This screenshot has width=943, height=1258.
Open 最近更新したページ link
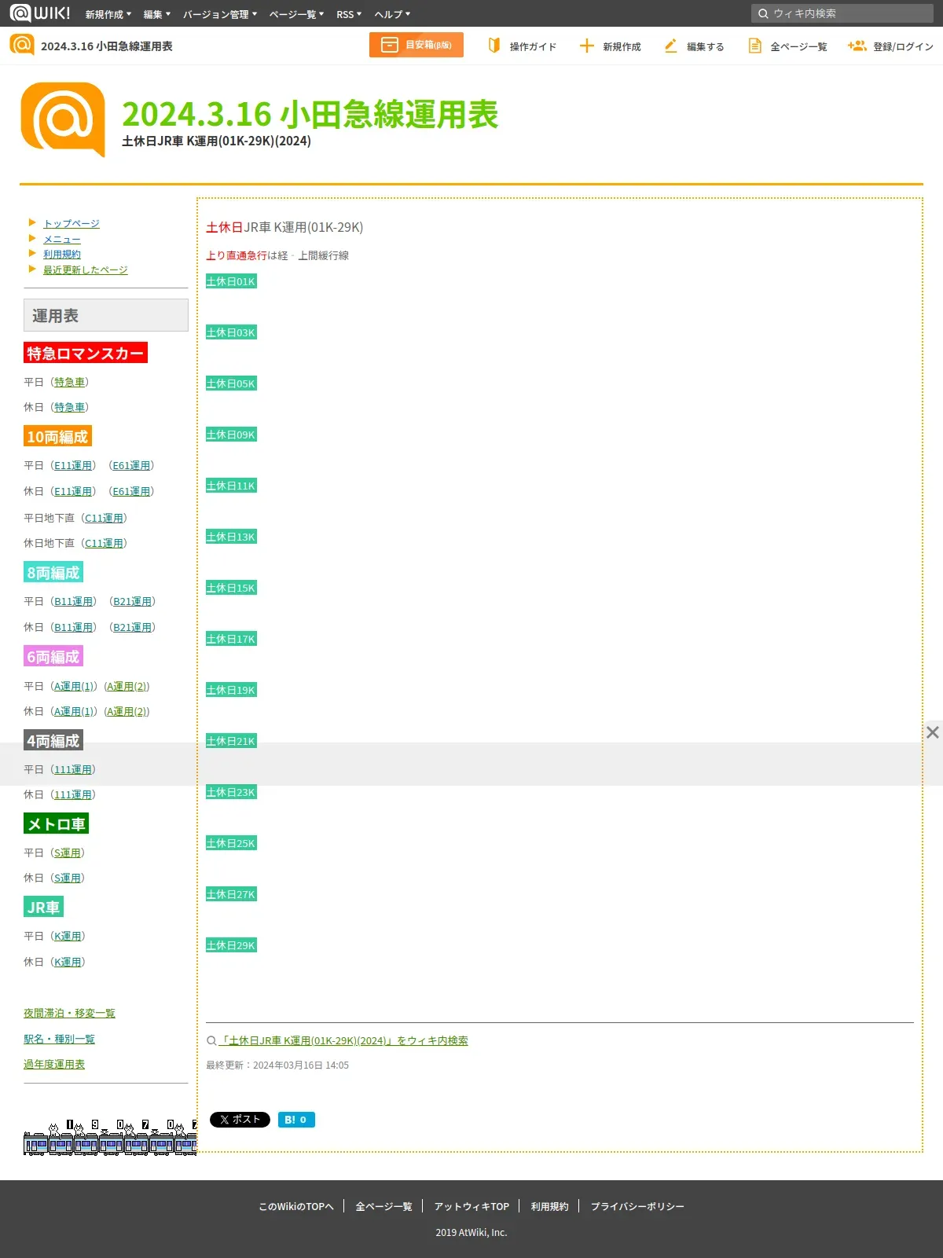pos(86,270)
